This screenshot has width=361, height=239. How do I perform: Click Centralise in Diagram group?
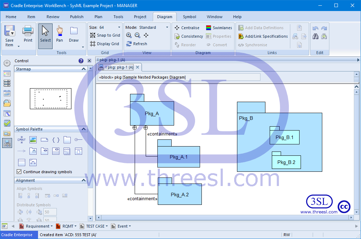[187, 28]
